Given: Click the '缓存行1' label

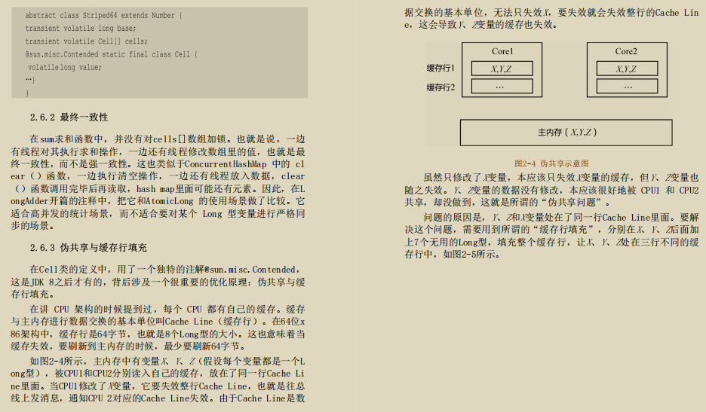Looking at the screenshot, I should tap(440, 68).
